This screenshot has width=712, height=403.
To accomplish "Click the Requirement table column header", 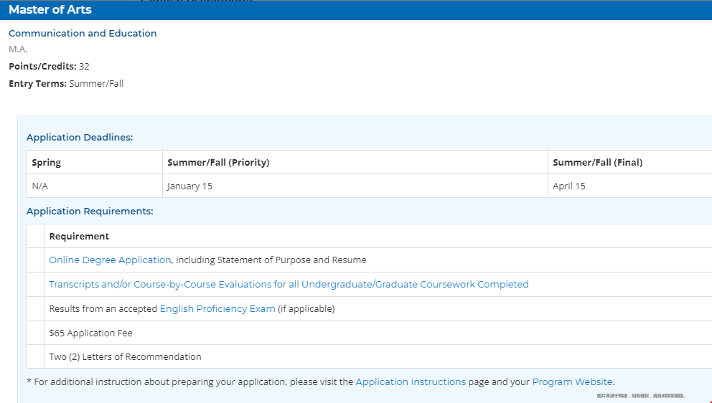I will 79,237.
